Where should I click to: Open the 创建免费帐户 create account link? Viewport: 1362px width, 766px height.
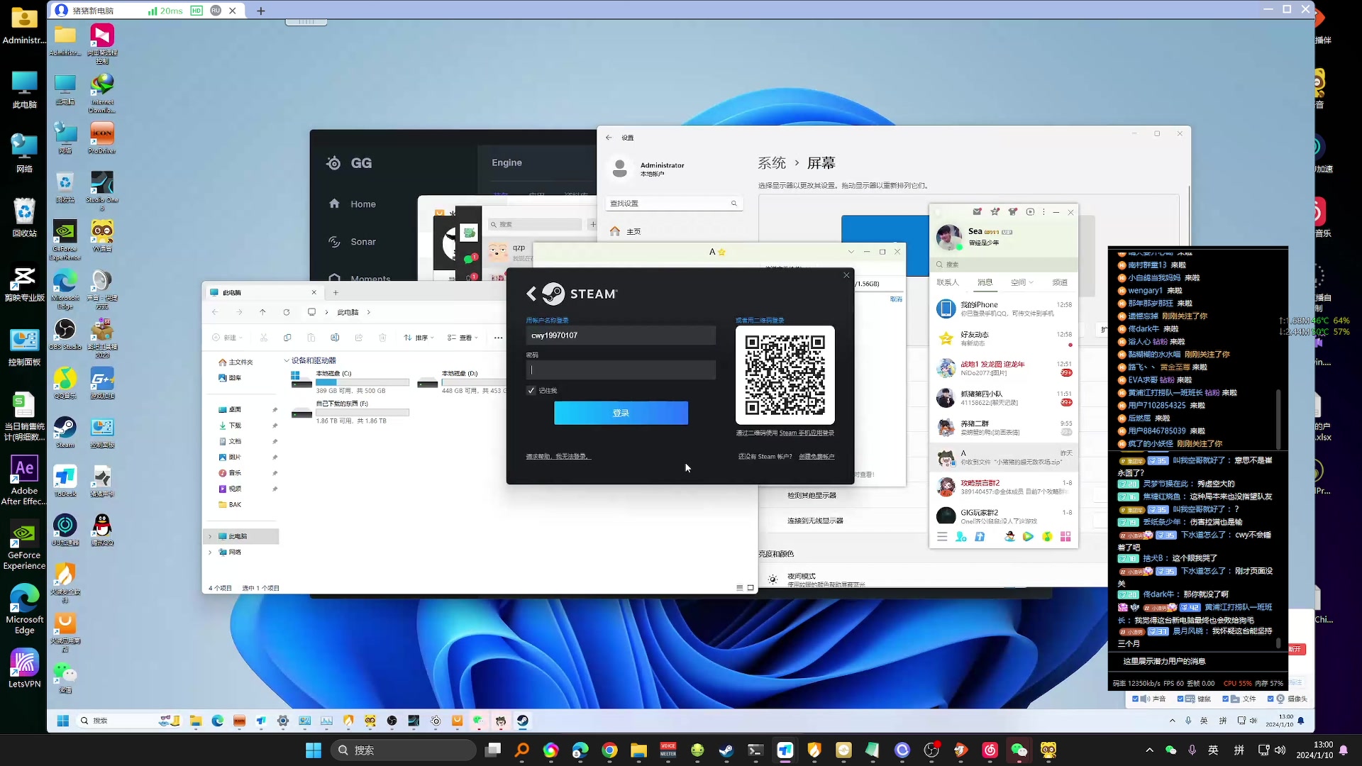pos(816,457)
